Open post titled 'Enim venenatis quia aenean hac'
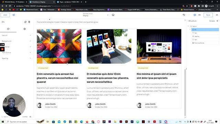This screenshot has width=220, height=124. pyautogui.click(x=57, y=78)
